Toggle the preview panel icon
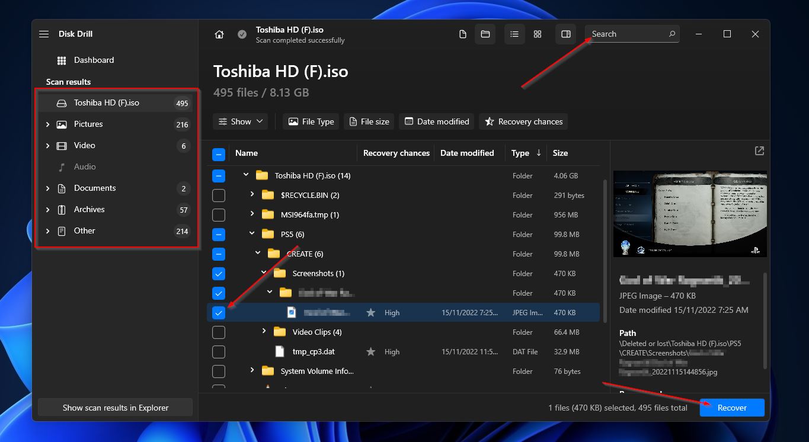Screen dimensions: 809x442 (566, 34)
